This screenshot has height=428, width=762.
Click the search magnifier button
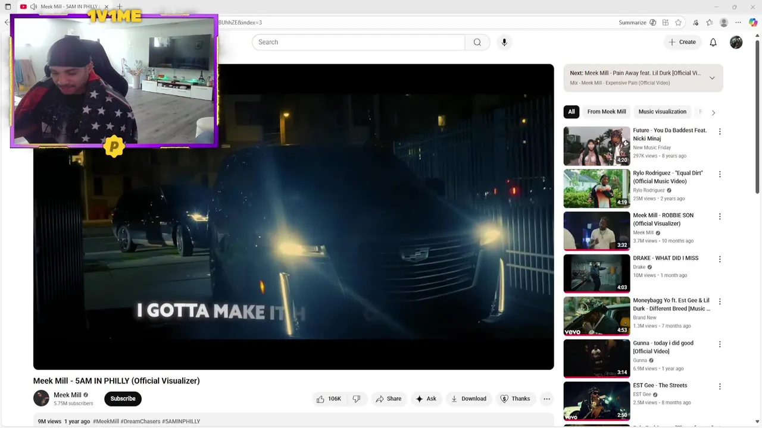pyautogui.click(x=477, y=42)
